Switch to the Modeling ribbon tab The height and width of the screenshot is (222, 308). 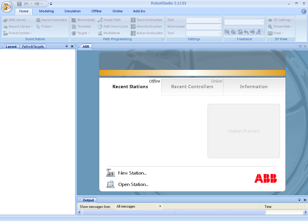pos(46,11)
